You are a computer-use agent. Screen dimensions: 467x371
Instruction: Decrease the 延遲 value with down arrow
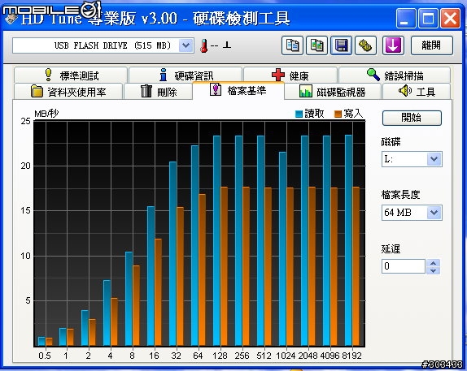434,270
